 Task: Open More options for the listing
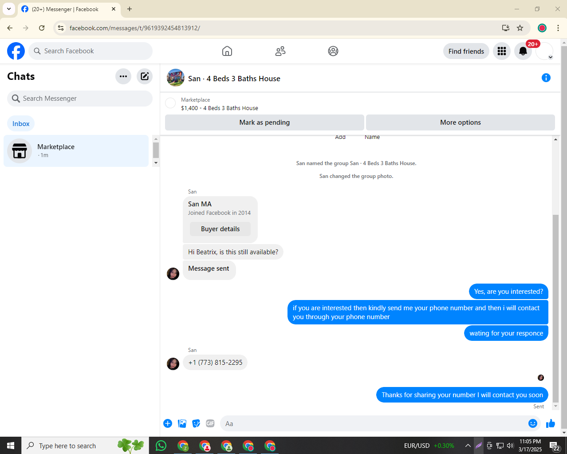pos(461,122)
